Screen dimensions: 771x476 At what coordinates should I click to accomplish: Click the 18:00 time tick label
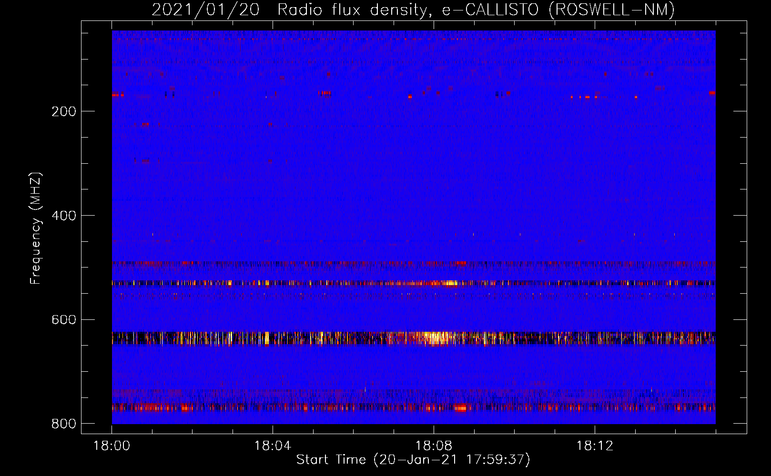tap(112, 446)
